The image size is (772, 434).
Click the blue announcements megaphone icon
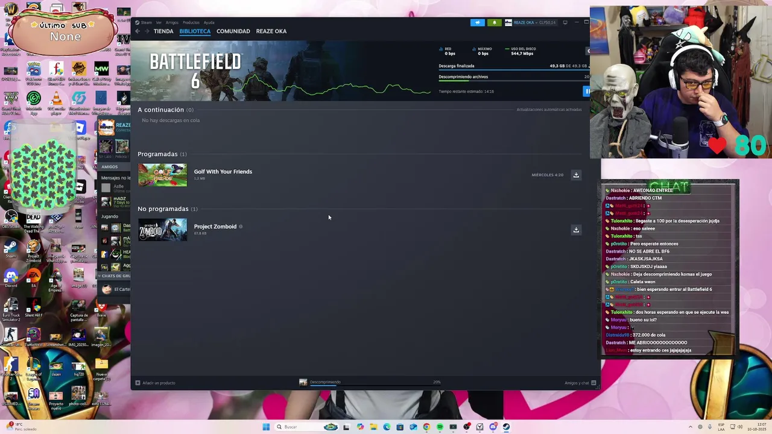pos(478,22)
